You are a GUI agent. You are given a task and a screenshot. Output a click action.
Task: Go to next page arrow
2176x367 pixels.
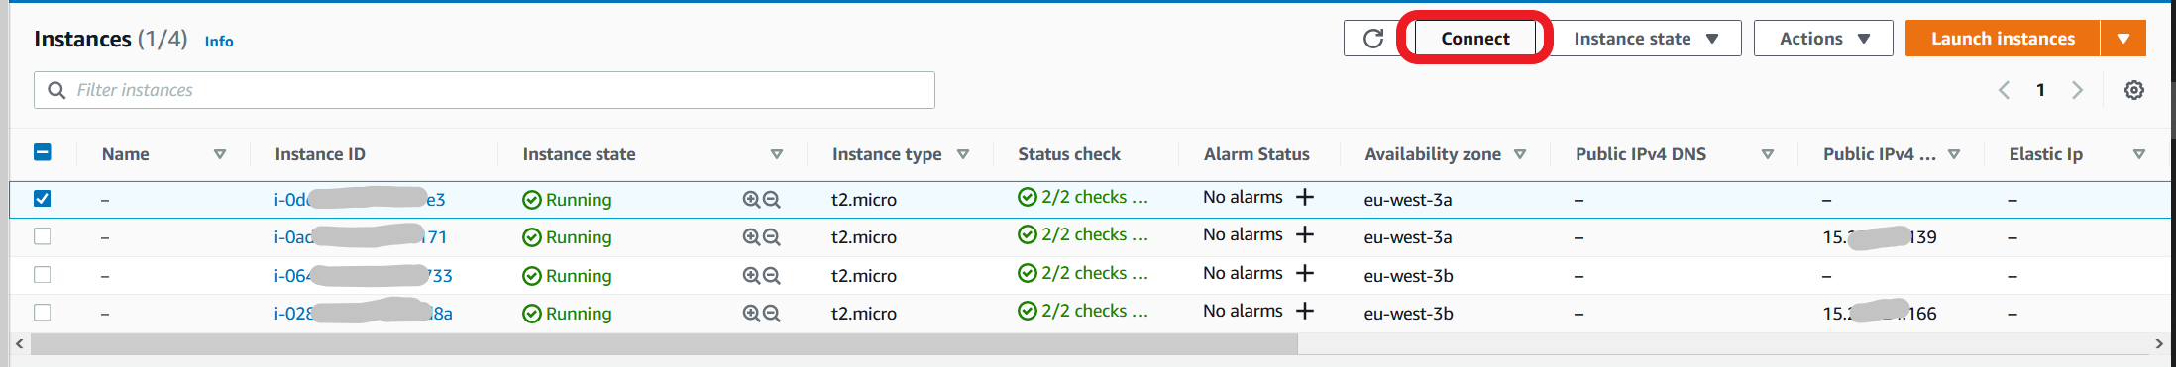(x=2078, y=90)
